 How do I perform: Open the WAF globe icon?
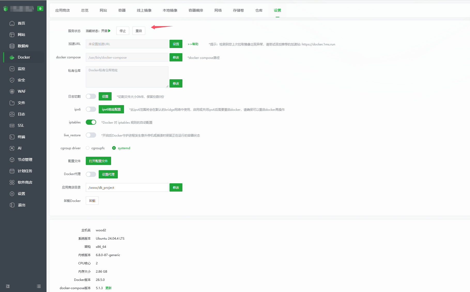pyautogui.click(x=12, y=91)
